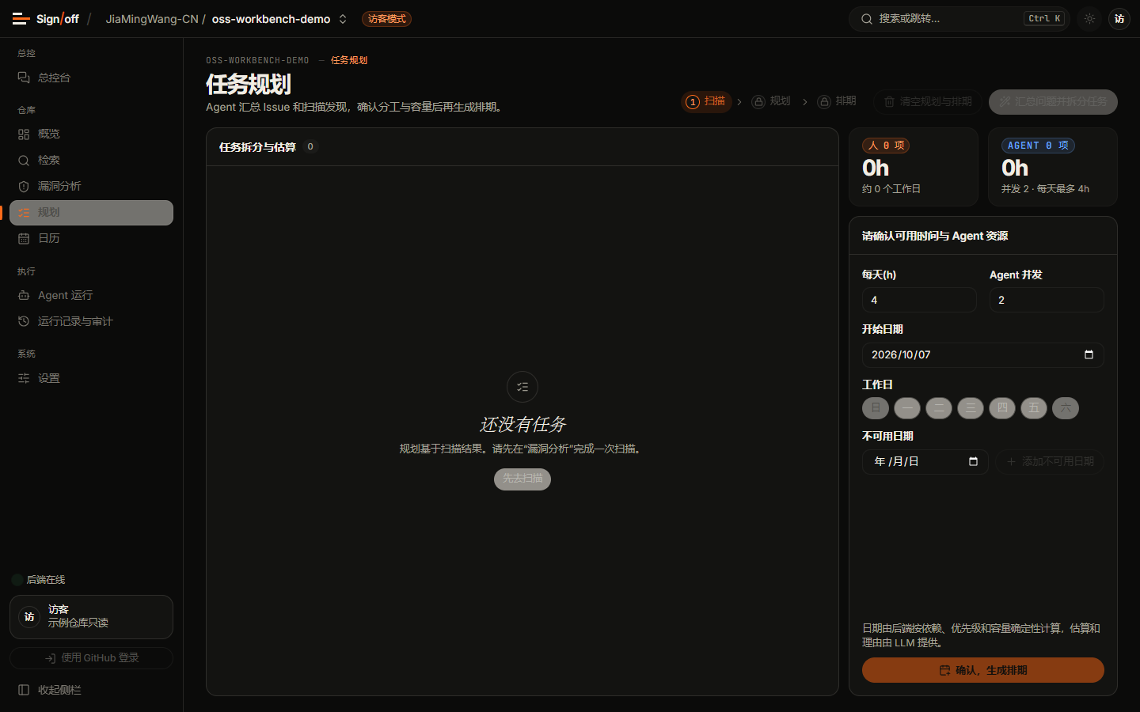
Task: Select the 排期 step in the stepper
Action: pyautogui.click(x=837, y=101)
